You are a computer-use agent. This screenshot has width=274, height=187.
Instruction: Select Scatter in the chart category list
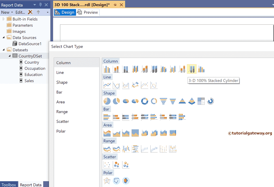click(77, 121)
